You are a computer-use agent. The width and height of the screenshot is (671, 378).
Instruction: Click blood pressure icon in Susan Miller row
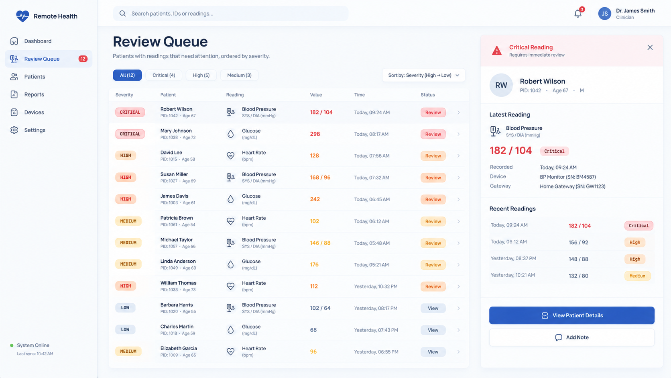(x=230, y=178)
